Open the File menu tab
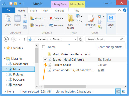129x96 pixels. [x=9, y=10]
